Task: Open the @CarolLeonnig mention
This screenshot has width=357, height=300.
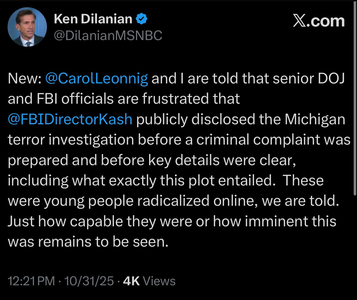Action: point(96,79)
